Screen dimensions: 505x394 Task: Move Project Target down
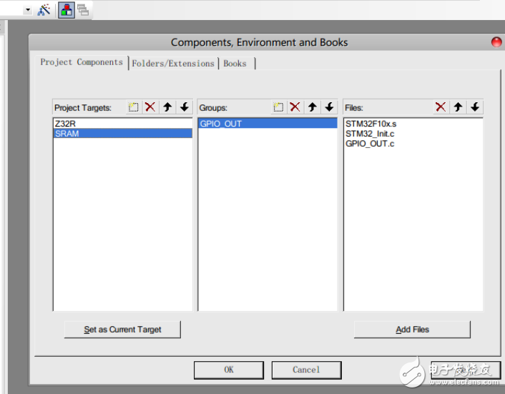pos(185,107)
